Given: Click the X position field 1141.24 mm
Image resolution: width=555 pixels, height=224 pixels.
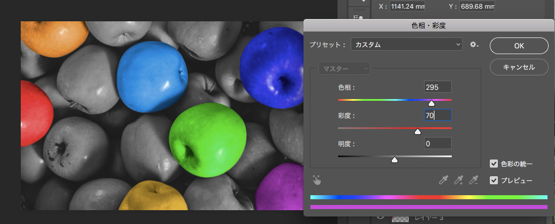Looking at the screenshot, I should [407, 6].
